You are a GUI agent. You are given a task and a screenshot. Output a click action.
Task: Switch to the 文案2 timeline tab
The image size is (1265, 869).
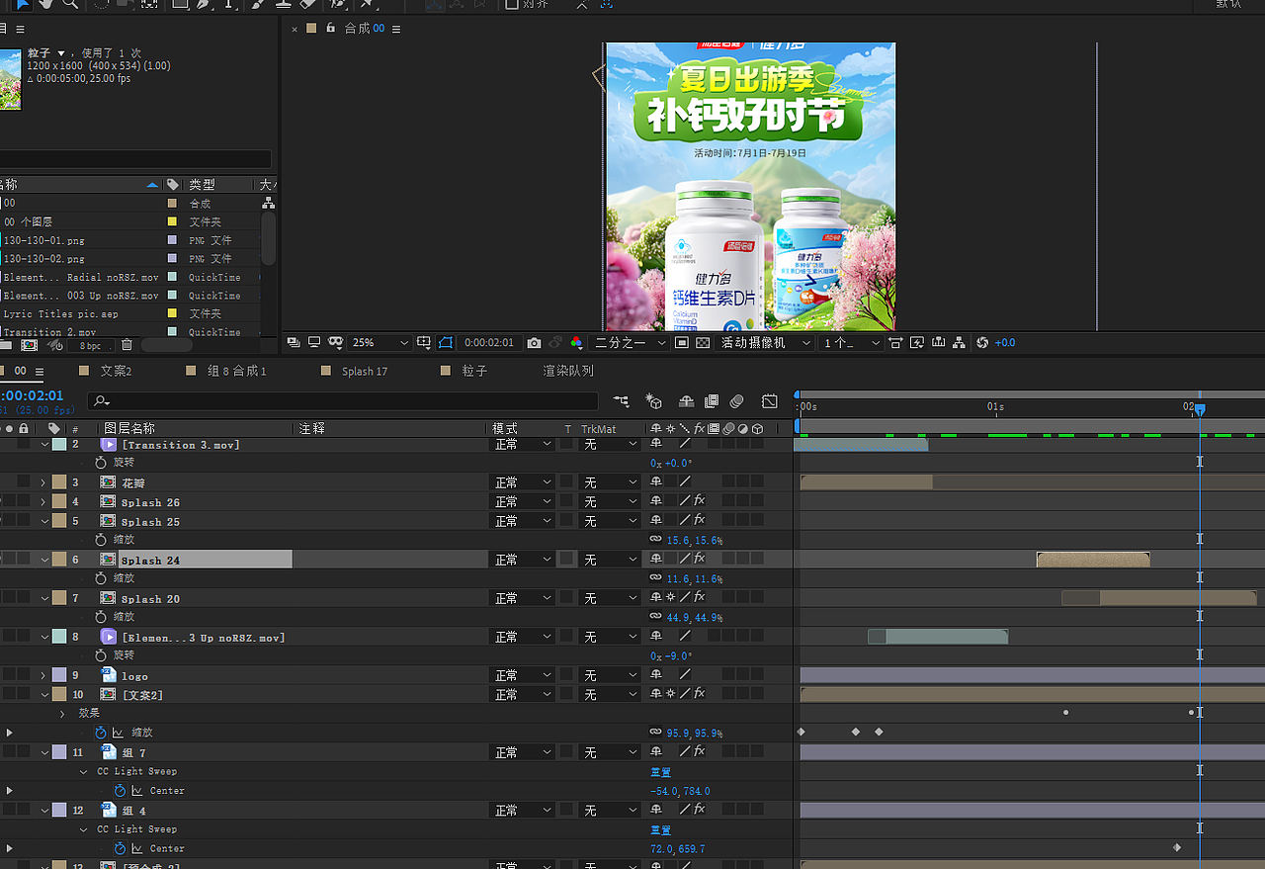point(116,371)
